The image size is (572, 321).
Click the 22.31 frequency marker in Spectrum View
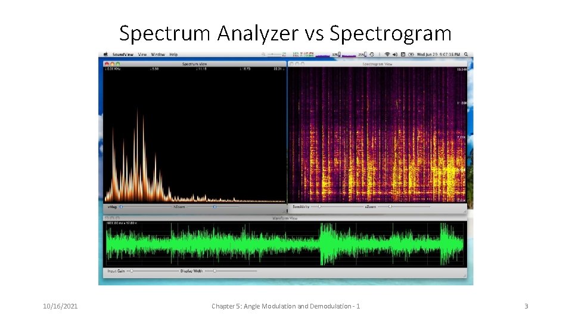coord(278,69)
